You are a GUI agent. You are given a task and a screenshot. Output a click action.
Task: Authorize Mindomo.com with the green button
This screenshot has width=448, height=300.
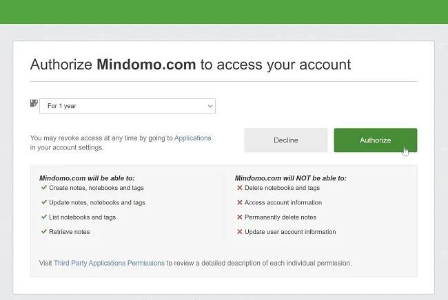[x=376, y=140]
